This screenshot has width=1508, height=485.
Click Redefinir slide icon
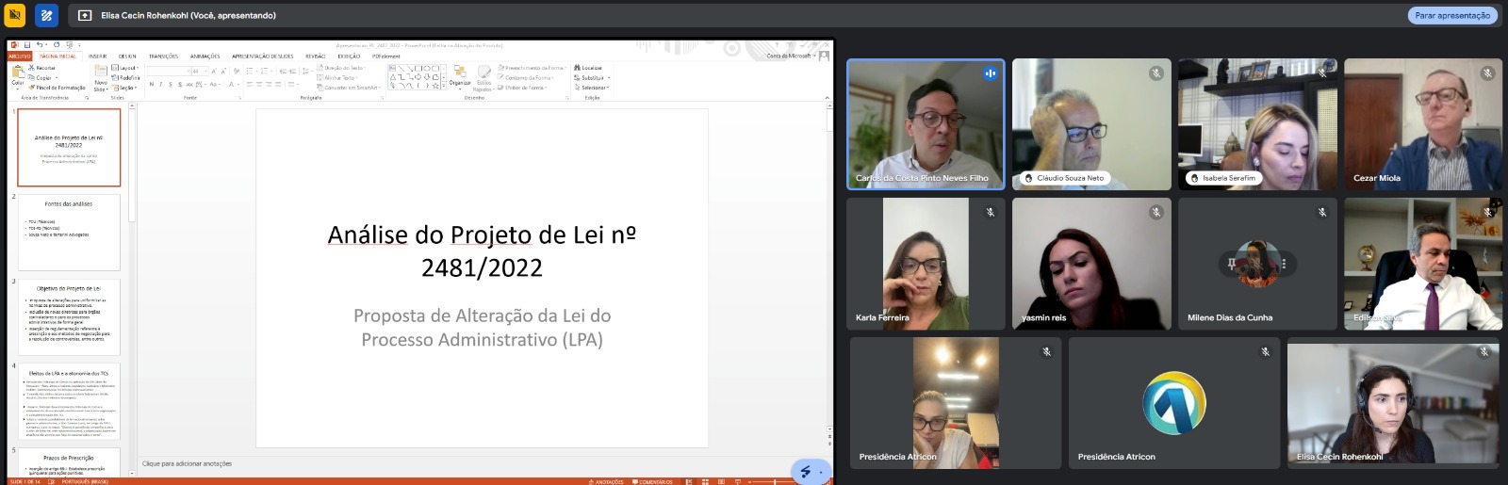coord(115,78)
